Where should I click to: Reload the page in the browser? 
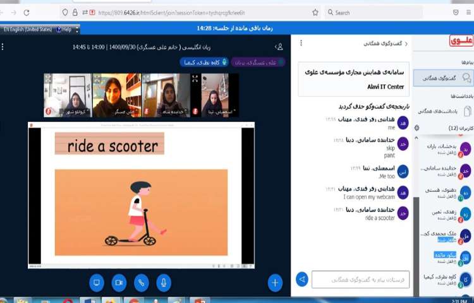(26, 12)
